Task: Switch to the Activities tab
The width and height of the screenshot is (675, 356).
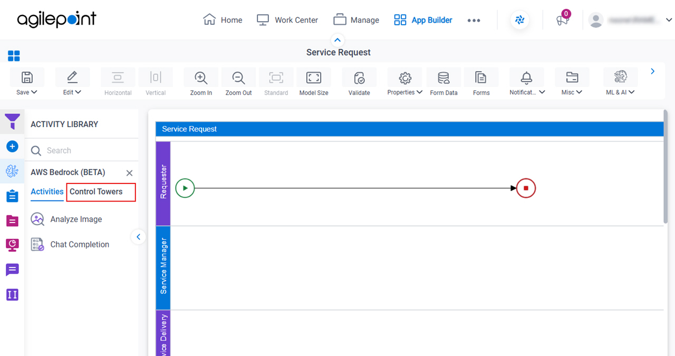Action: click(47, 192)
